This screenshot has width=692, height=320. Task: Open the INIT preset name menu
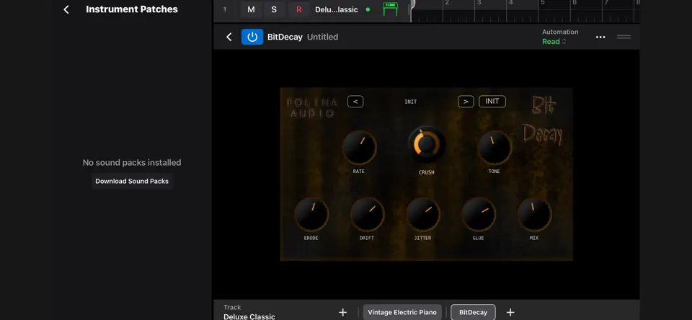[410, 102]
